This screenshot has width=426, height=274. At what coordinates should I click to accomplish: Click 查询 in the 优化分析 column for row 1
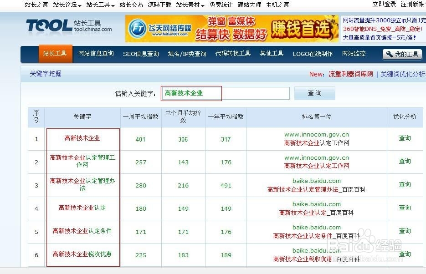point(405,138)
